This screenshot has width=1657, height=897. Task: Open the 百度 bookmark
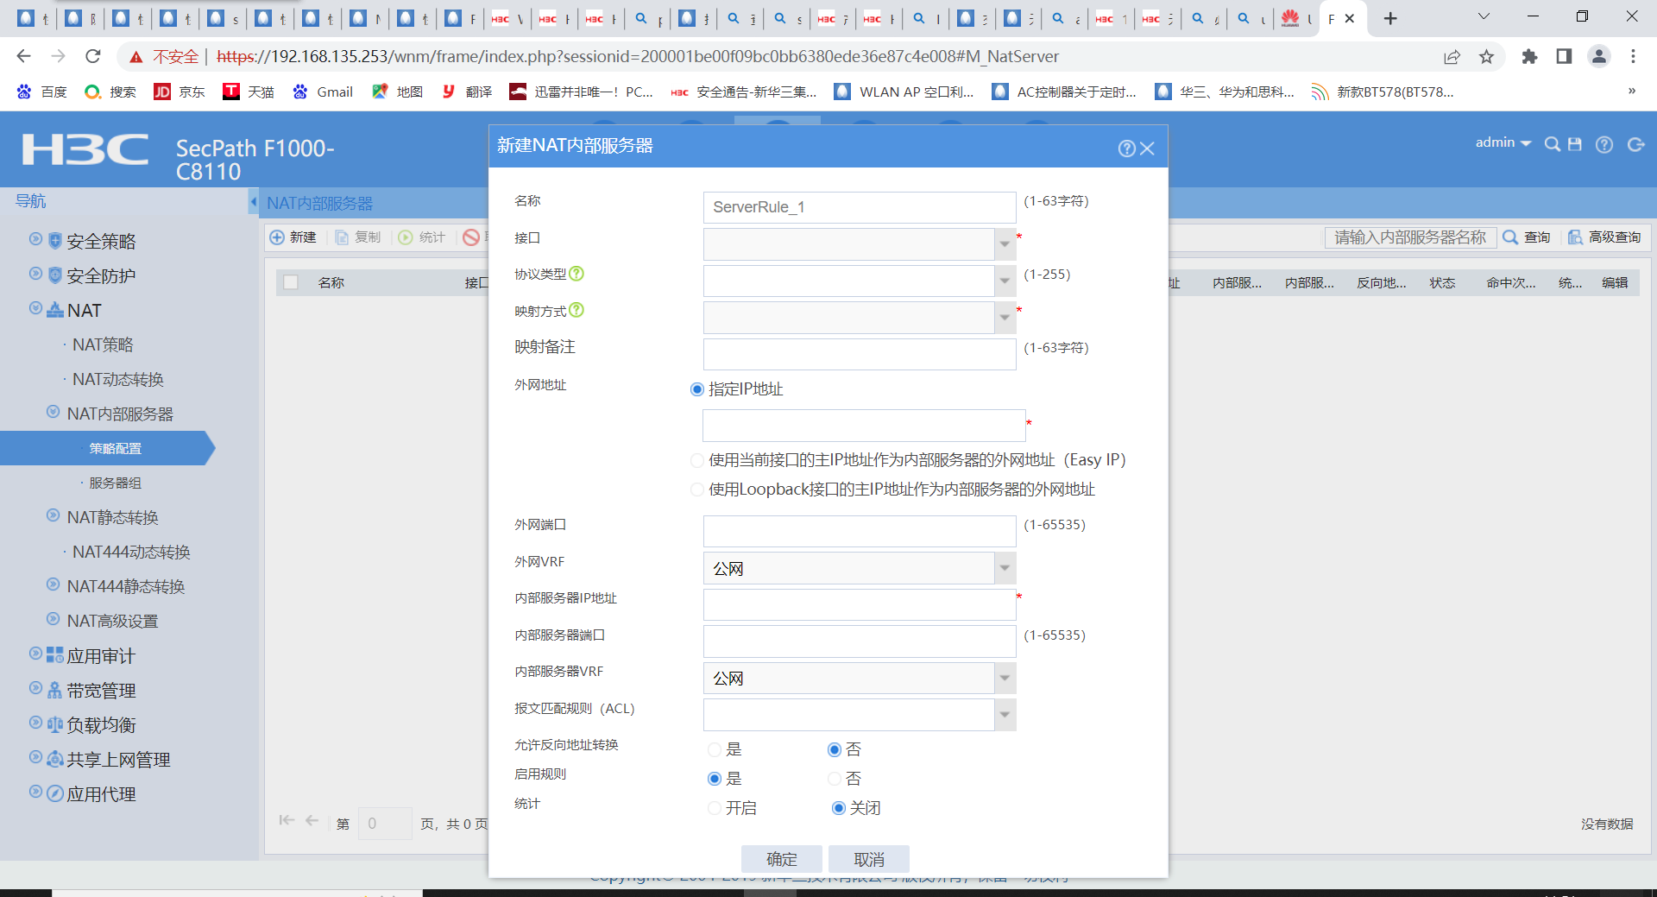tap(41, 92)
